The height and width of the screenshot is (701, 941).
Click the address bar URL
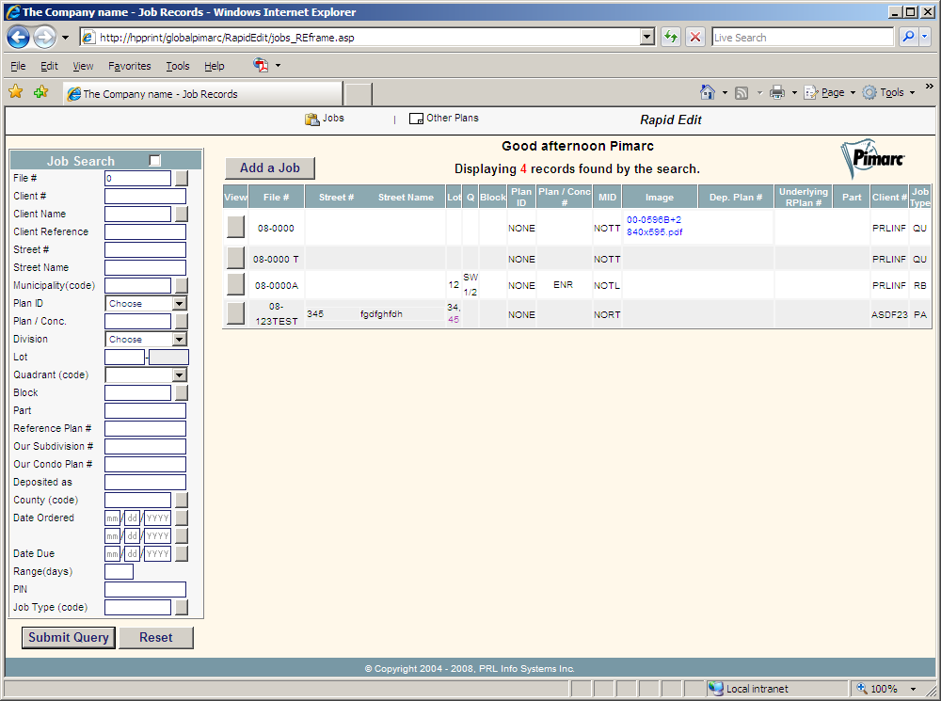[227, 38]
